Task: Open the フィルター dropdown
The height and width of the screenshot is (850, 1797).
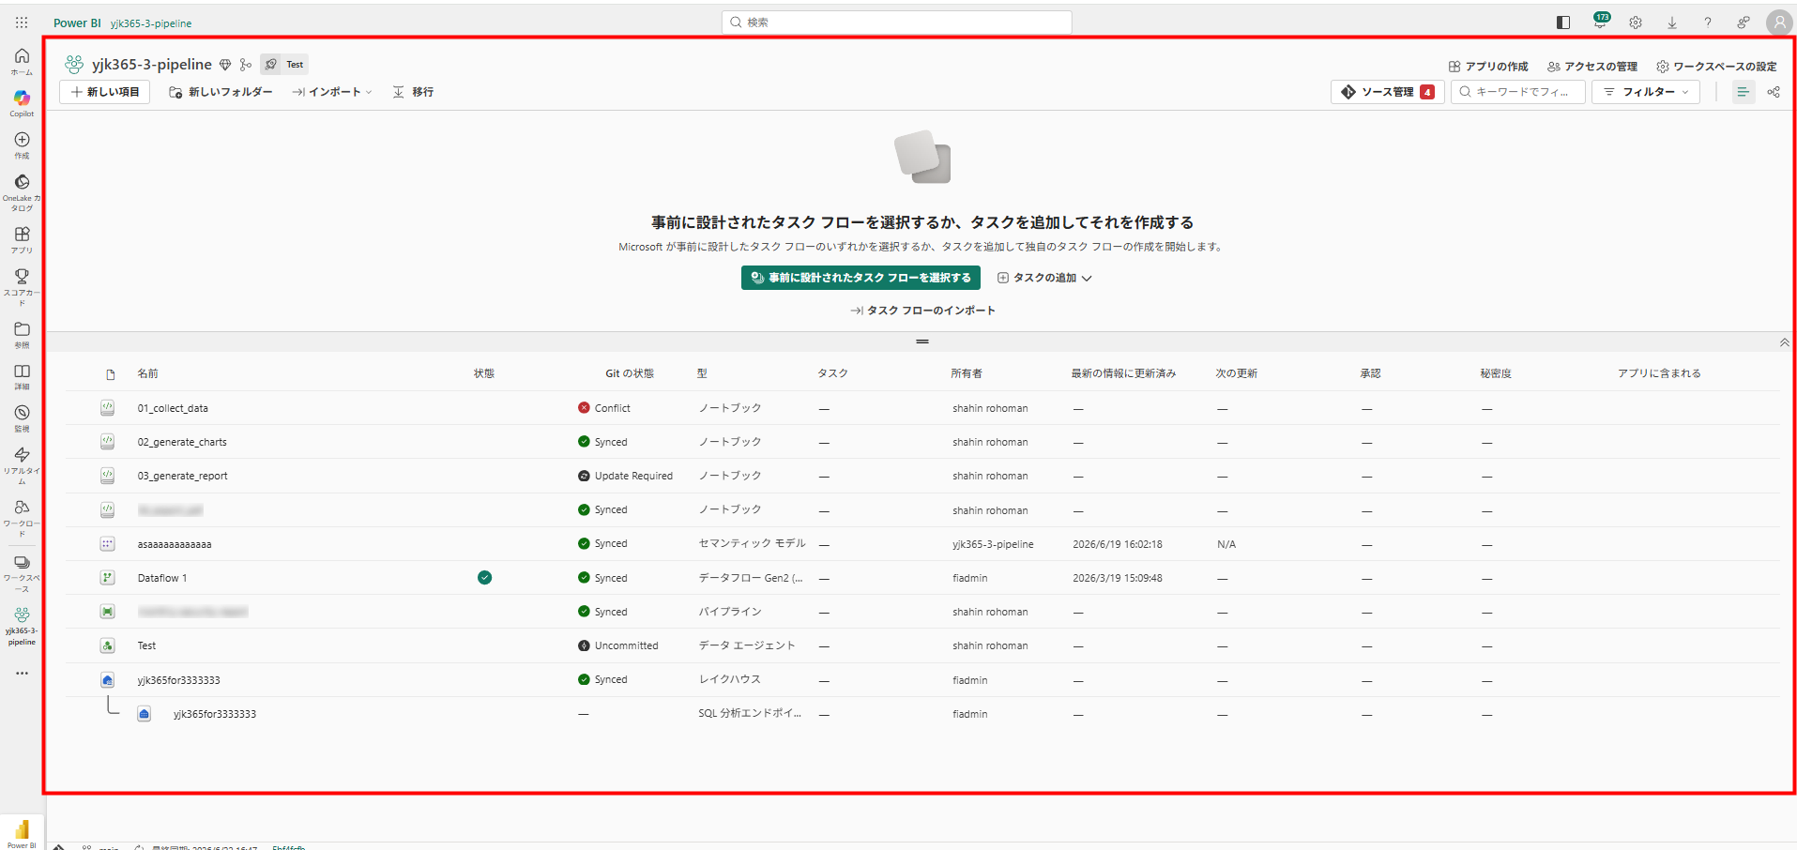Action: pyautogui.click(x=1646, y=92)
